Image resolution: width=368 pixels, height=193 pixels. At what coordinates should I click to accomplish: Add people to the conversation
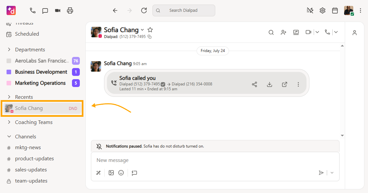284,32
